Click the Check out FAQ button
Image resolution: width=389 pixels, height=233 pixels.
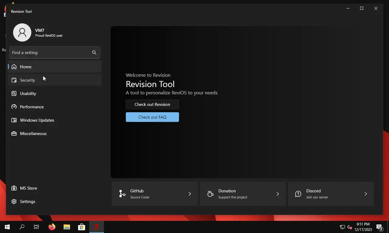tap(152, 117)
